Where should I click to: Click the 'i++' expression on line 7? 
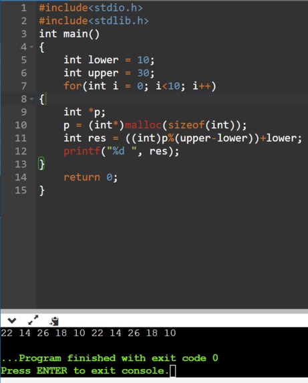(x=201, y=86)
